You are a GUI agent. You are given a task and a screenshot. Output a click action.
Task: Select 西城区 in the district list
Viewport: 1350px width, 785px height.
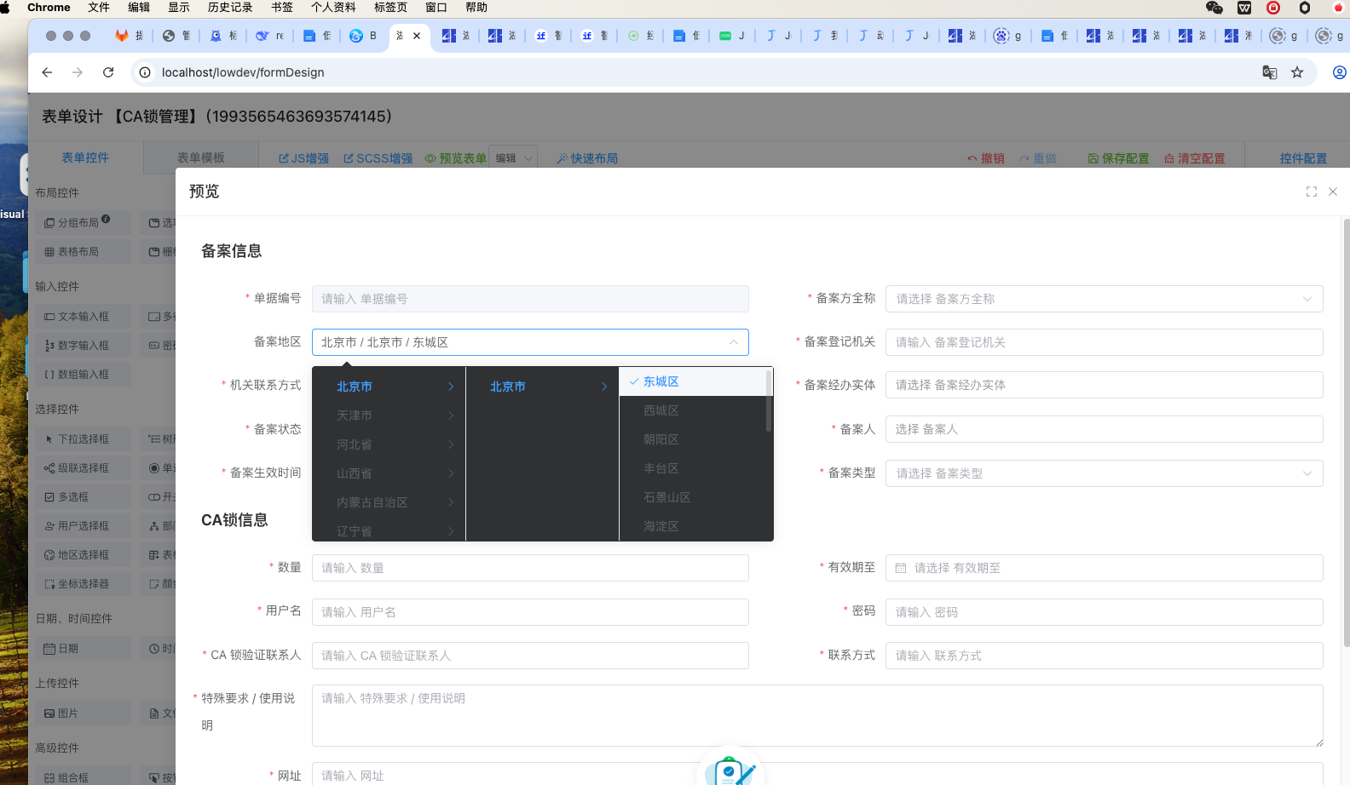(661, 410)
